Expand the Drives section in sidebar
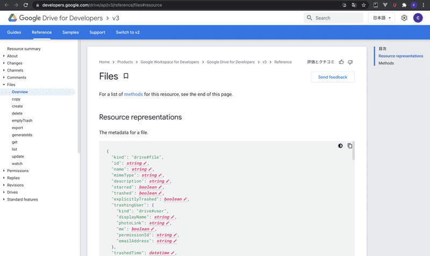Viewport: 430px width, 256px height. click(x=4, y=192)
